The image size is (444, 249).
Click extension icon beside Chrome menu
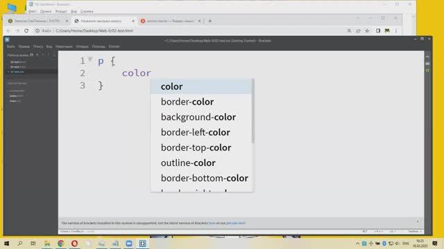(387, 30)
